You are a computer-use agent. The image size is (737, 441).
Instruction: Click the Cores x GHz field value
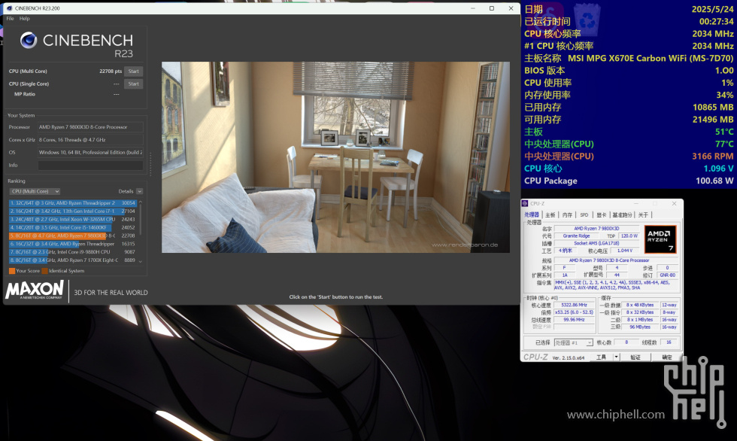[x=90, y=140]
